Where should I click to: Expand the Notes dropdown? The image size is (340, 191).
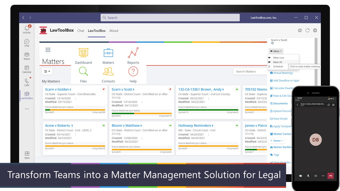coord(277,141)
